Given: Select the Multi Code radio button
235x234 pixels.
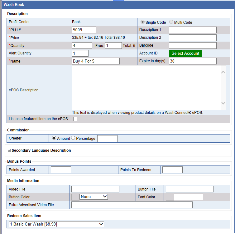Looking at the screenshot, I should coord(171,22).
